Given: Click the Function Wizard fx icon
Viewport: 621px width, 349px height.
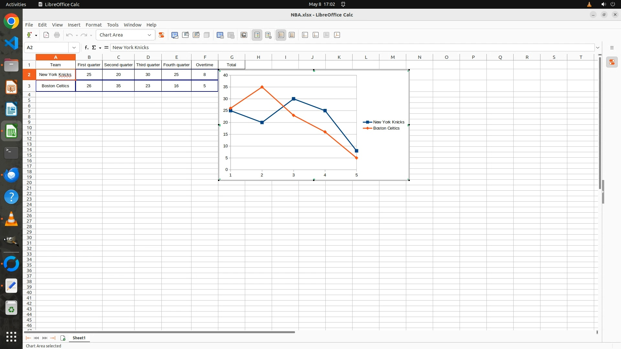Looking at the screenshot, I should tap(87, 48).
